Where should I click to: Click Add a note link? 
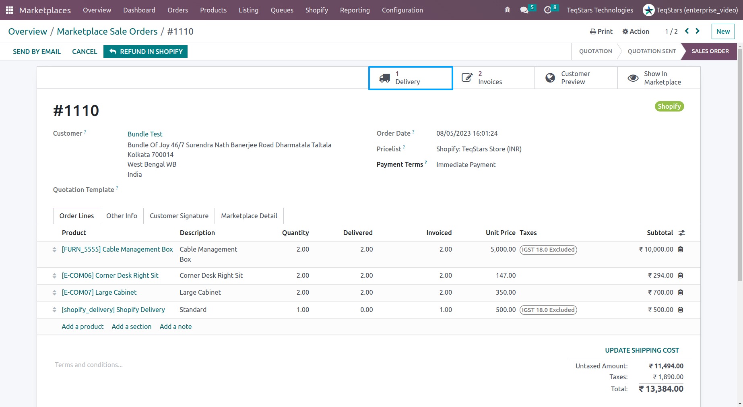(x=175, y=326)
